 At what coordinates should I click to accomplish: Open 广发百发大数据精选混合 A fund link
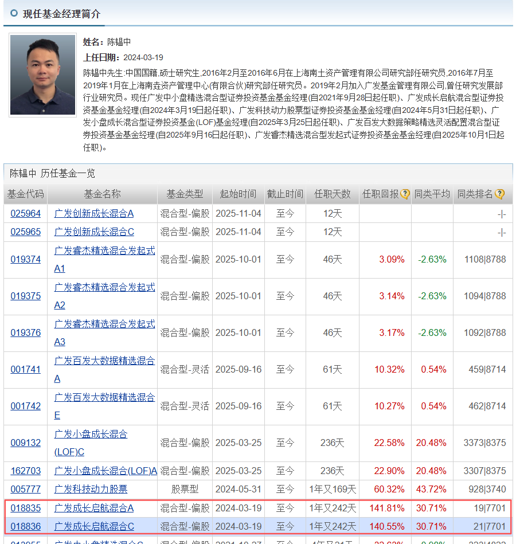click(x=104, y=370)
